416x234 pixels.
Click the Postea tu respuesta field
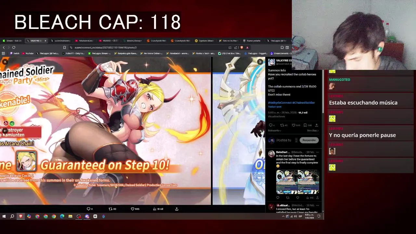284,140
